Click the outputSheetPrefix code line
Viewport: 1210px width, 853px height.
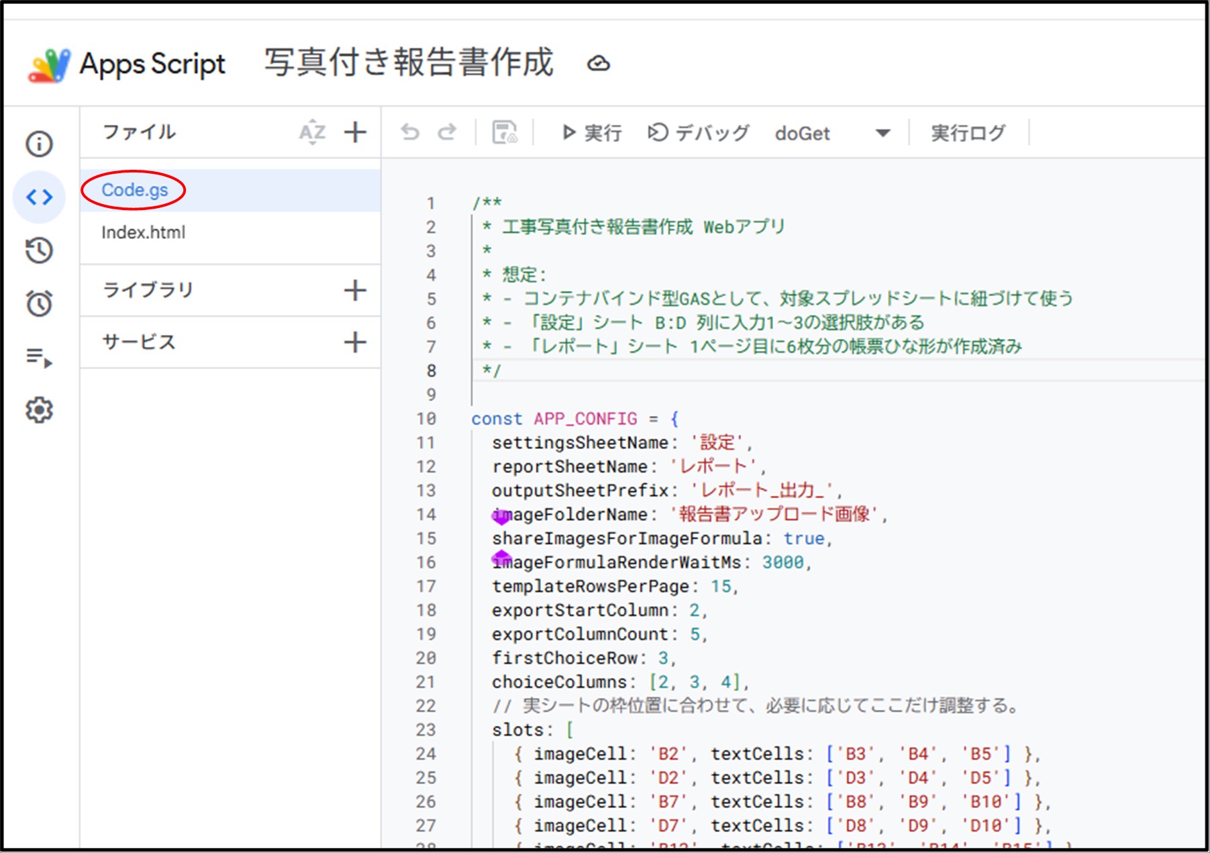tap(667, 491)
